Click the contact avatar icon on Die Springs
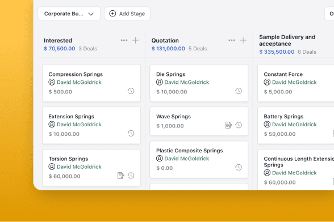The height and width of the screenshot is (222, 334). pyautogui.click(x=159, y=82)
